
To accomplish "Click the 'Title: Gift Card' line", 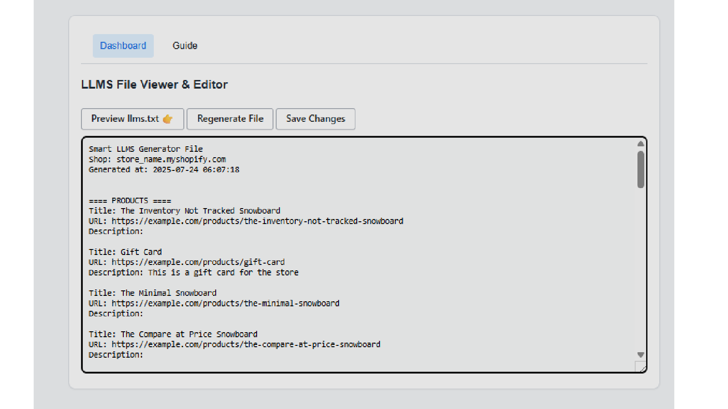I will pyautogui.click(x=125, y=252).
